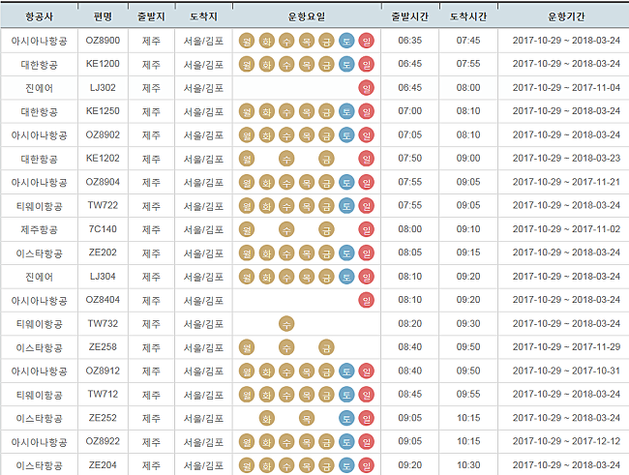Viewport: 629px width, 475px height.
Task: Click Tuesday circle icon in ZE252 row
Action: click(266, 419)
